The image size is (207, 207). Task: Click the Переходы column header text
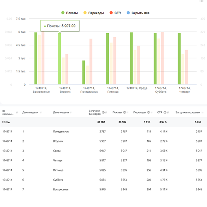point(140,113)
